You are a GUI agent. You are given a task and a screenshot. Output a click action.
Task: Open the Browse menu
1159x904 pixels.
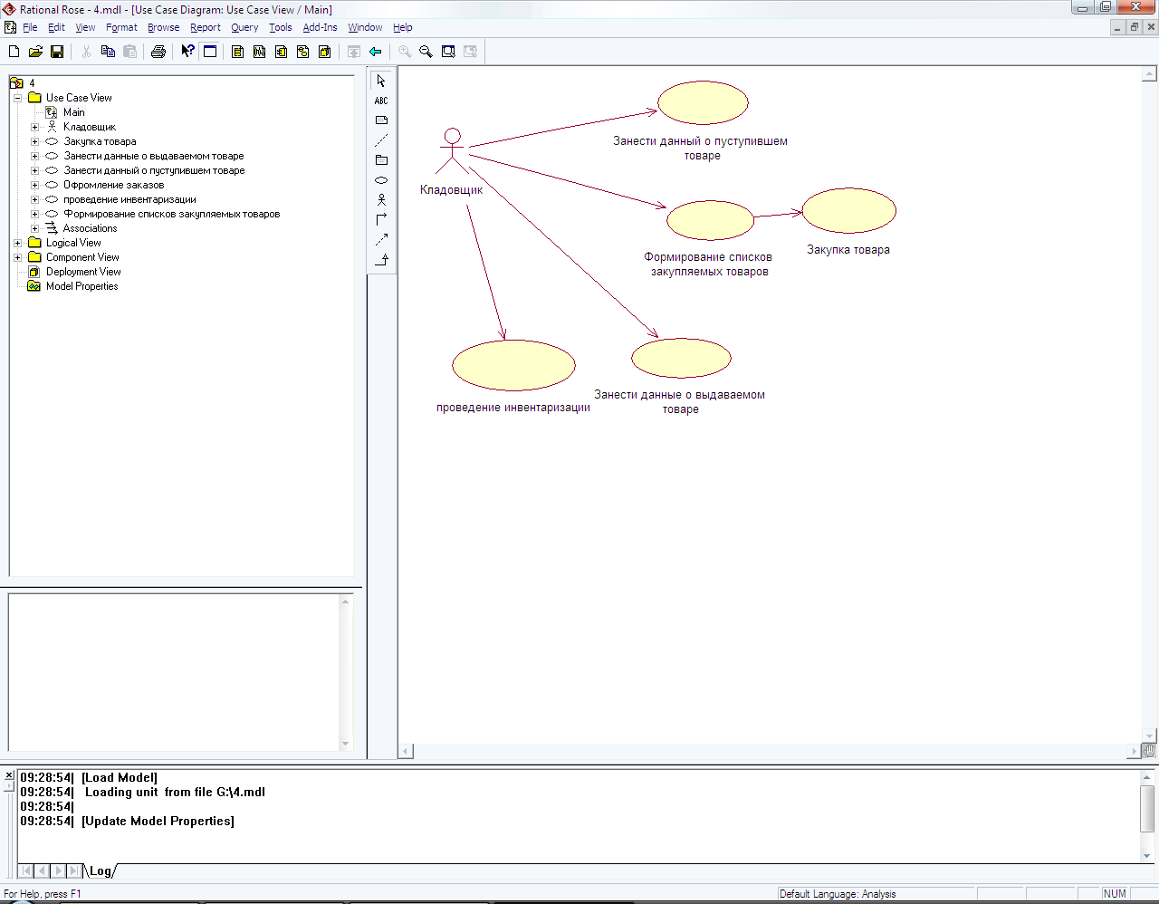click(x=164, y=27)
